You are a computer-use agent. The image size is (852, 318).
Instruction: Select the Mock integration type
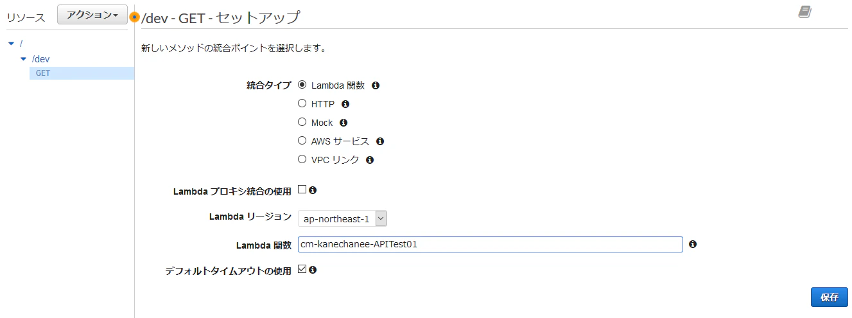(x=302, y=122)
